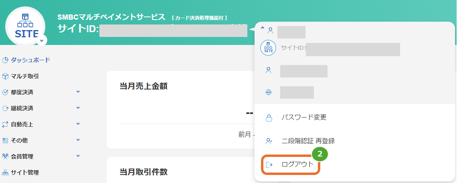Expand the 都度決済 submenu chevron
Image resolution: width=457 pixels, height=183 pixels.
[78, 92]
